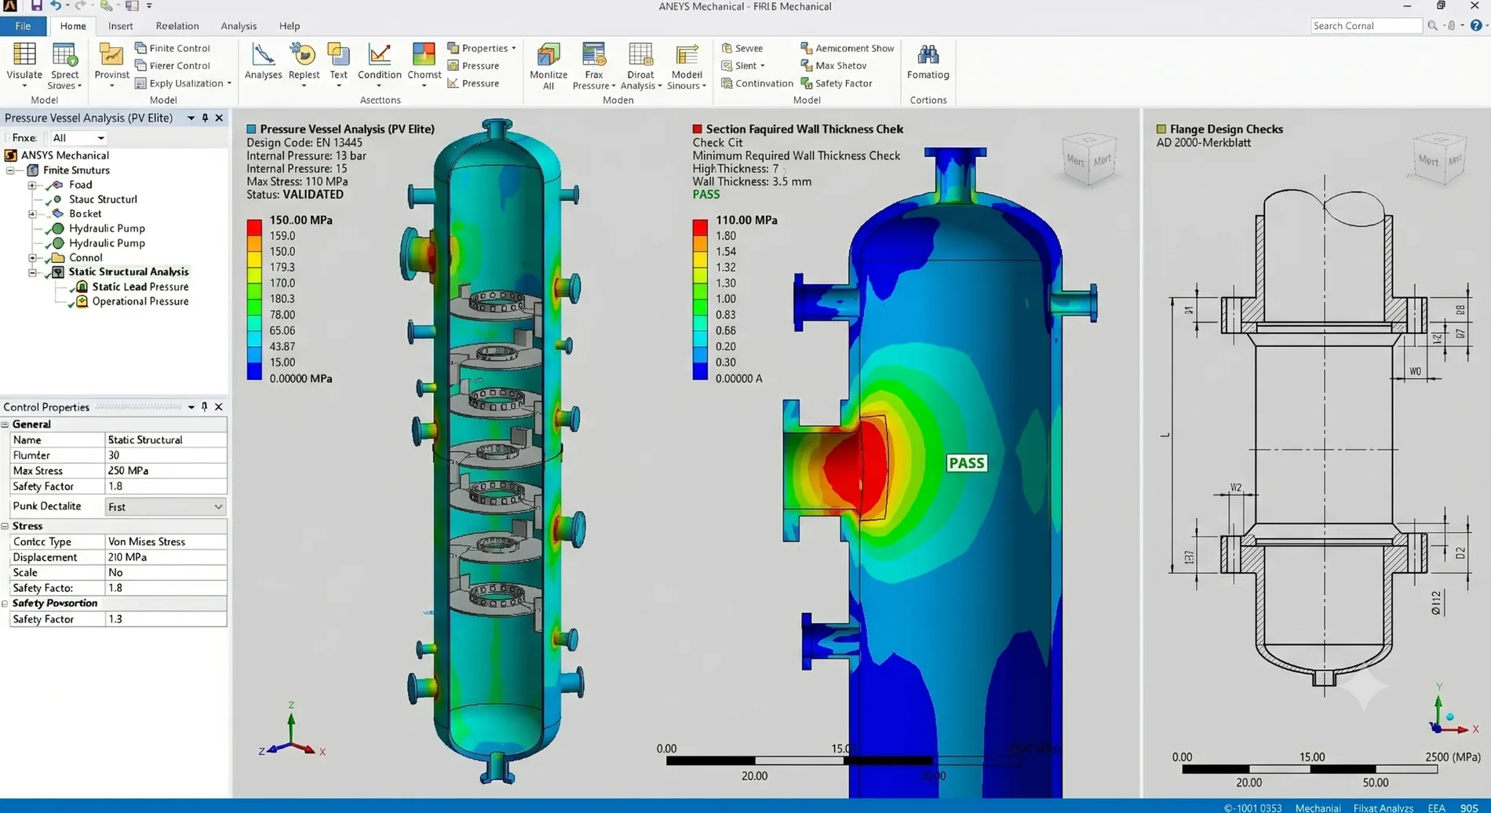This screenshot has width=1491, height=813.
Task: Expand the Bosket tree node
Action: pos(32,214)
